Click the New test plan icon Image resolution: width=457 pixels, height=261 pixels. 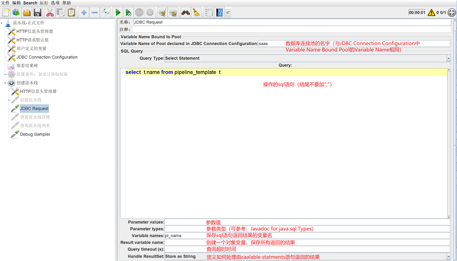click(x=5, y=13)
